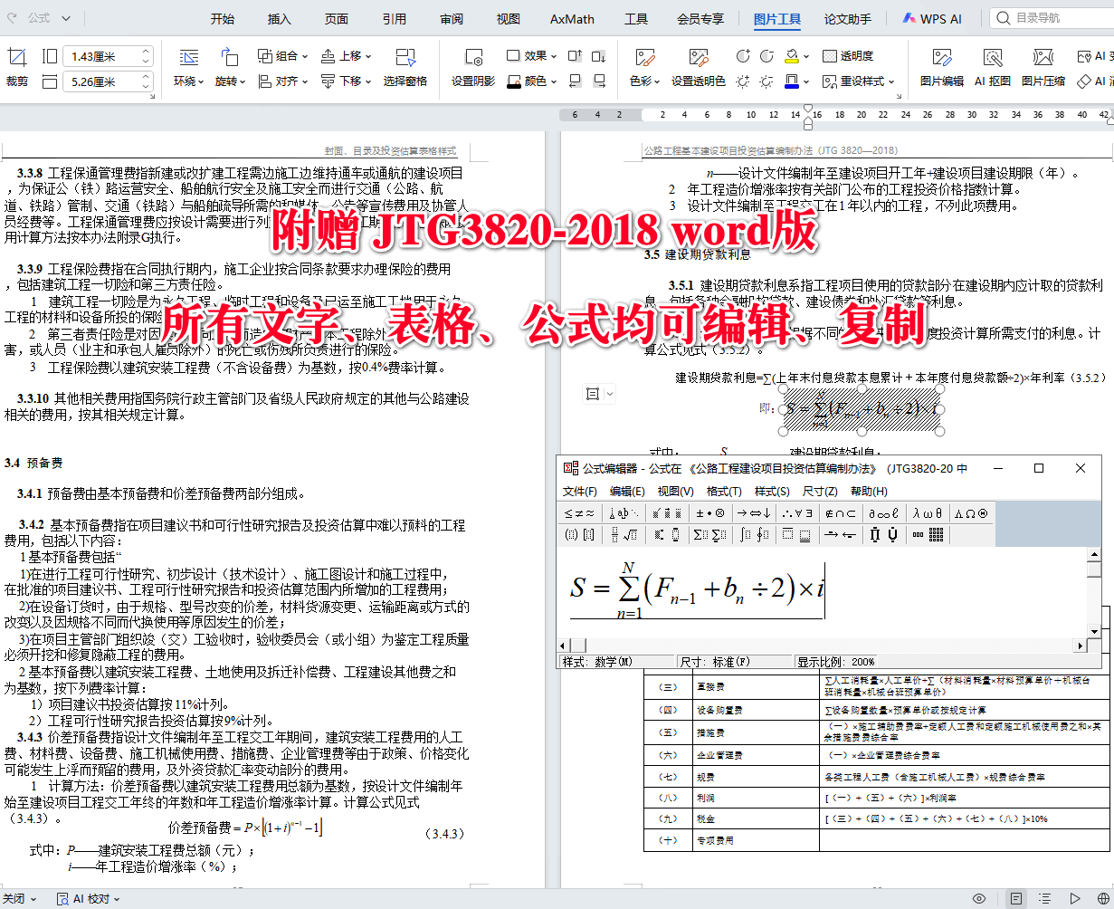The height and width of the screenshot is (909, 1114).
Task: Click 上移 bring forward button
Action: point(346,56)
